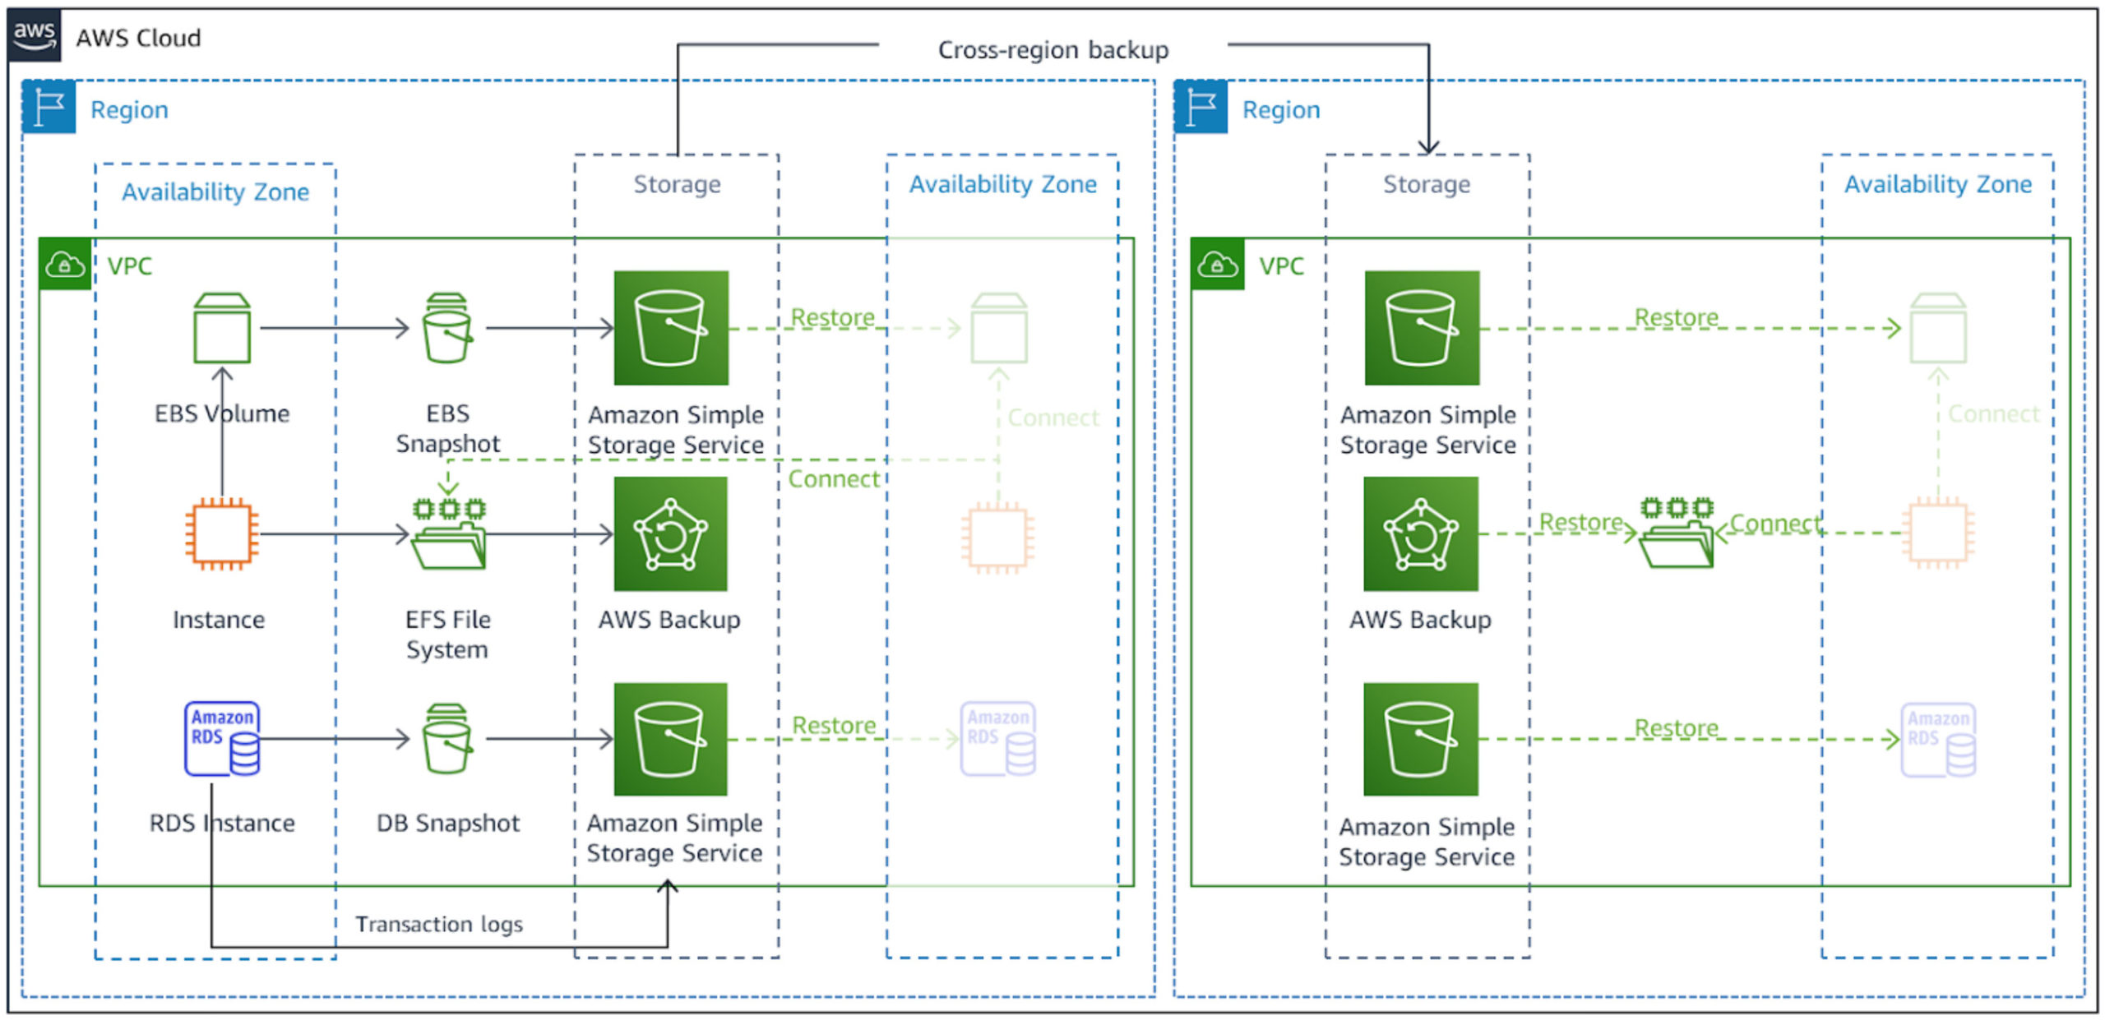The width and height of the screenshot is (2105, 1020).
Task: Click the orange Instance chip icon
Action: [x=222, y=533]
